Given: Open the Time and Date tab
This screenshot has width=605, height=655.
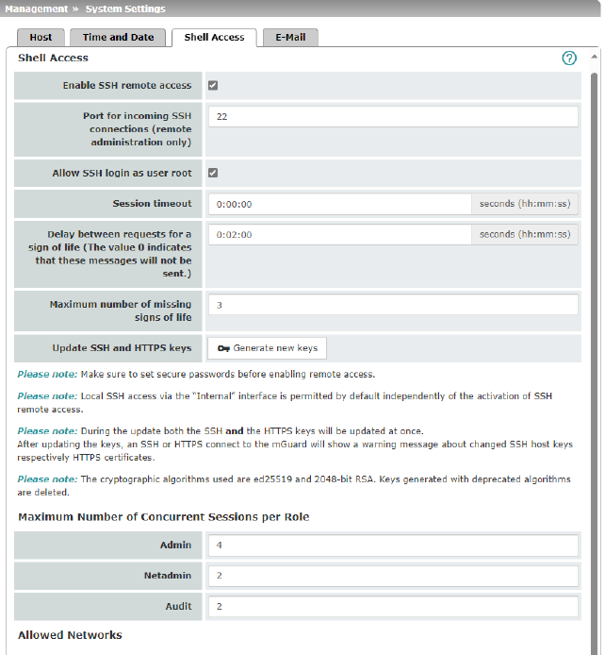Looking at the screenshot, I should click(x=118, y=38).
